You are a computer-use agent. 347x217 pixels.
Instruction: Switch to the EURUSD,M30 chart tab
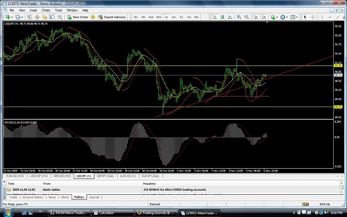click(15, 176)
